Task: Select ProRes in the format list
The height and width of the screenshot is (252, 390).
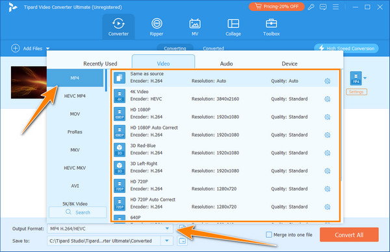Action: [x=75, y=132]
